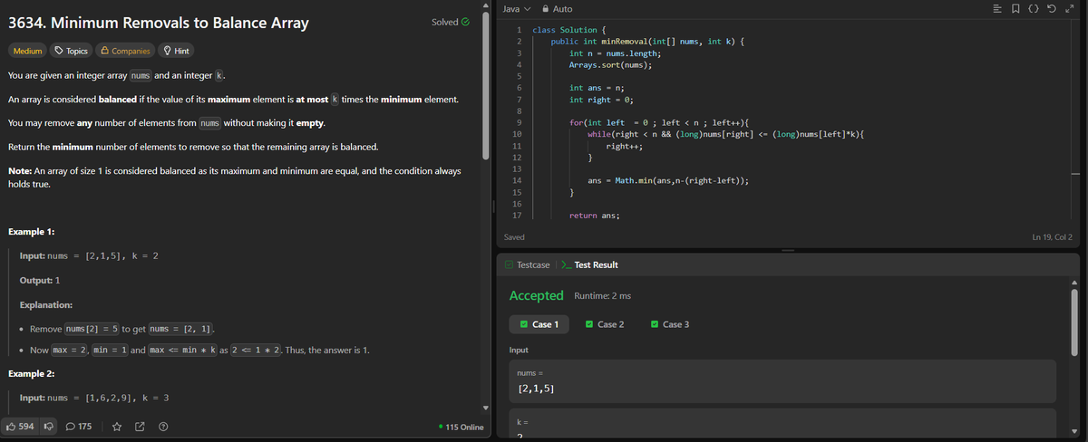Click the Accepted result text
This screenshot has width=1088, height=442.
pyautogui.click(x=536, y=295)
